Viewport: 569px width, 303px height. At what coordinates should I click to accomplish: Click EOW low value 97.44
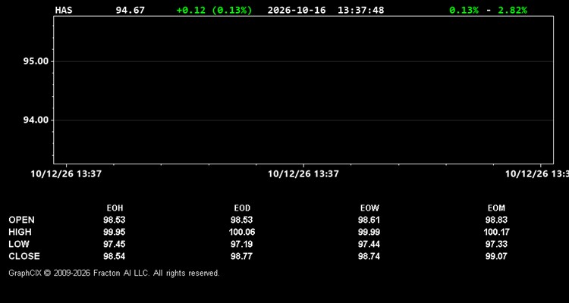coord(369,244)
